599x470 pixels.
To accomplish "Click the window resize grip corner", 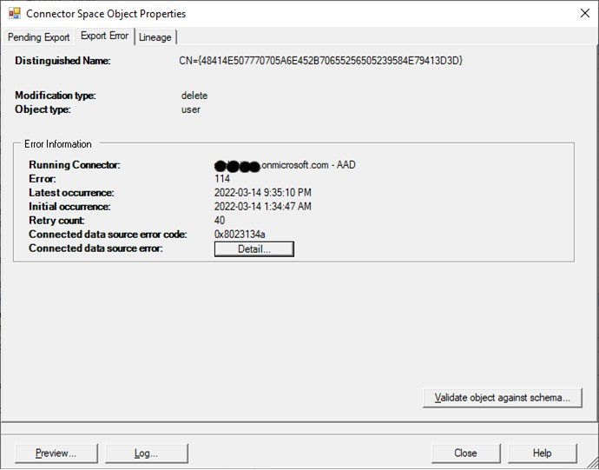I will tap(593, 464).
